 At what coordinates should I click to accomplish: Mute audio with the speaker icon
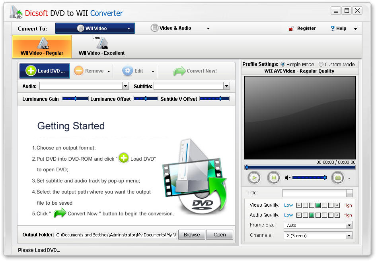(288, 178)
